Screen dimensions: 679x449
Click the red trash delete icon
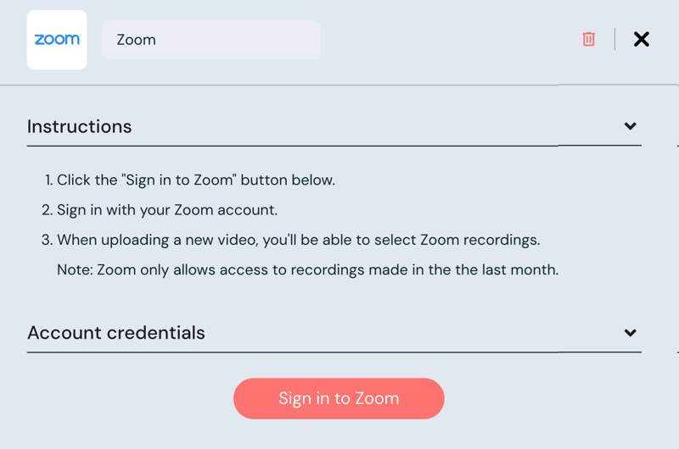(x=588, y=39)
